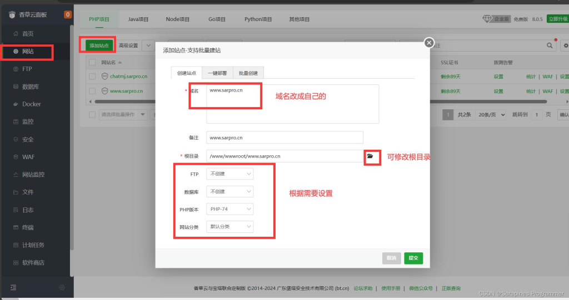Image resolution: width=569 pixels, height=300 pixels.
Task: Toggle the select-all checkbox in table header
Action: 92,62
